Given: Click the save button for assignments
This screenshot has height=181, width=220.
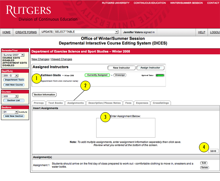Looking at the screenshot, I should pos(213,151).
